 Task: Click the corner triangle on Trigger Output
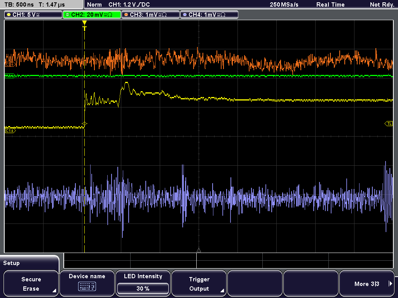222,291
